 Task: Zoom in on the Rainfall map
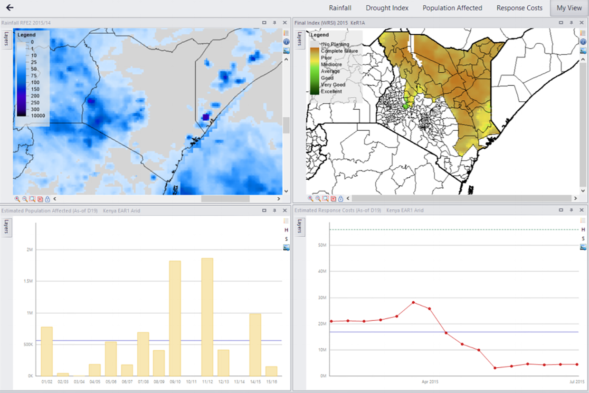(x=17, y=199)
